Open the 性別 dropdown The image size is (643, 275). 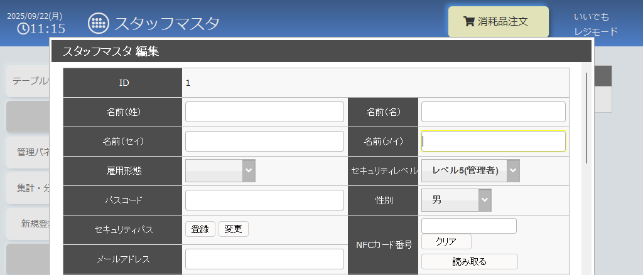(x=456, y=200)
